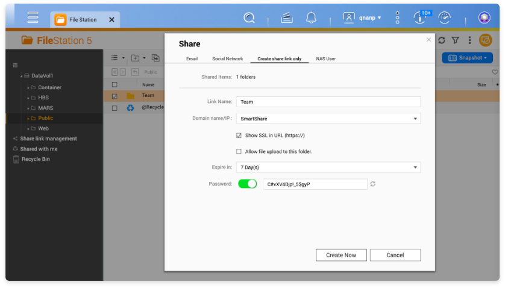Enable Allow file upload to this folder

239,151
